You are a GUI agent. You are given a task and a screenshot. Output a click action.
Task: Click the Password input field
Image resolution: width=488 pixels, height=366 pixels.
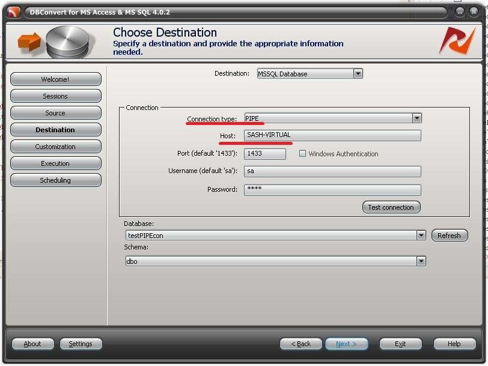332,190
